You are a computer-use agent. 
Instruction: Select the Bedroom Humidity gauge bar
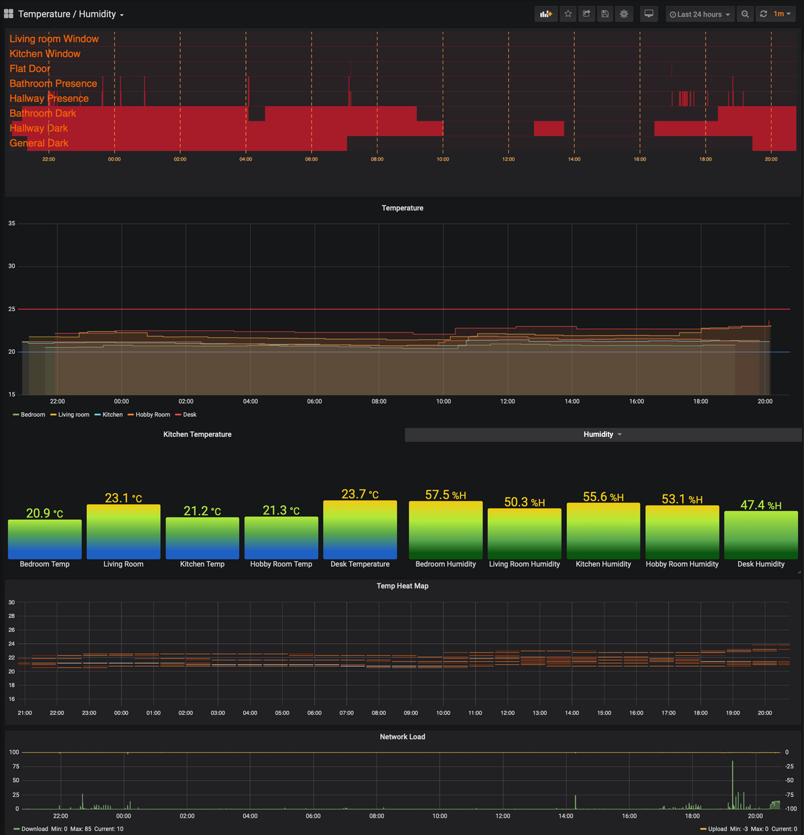pos(446,530)
